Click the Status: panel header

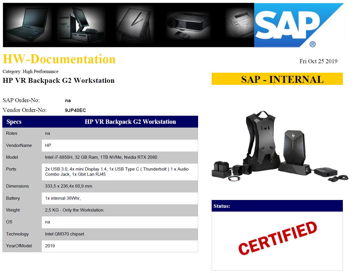tap(277, 206)
